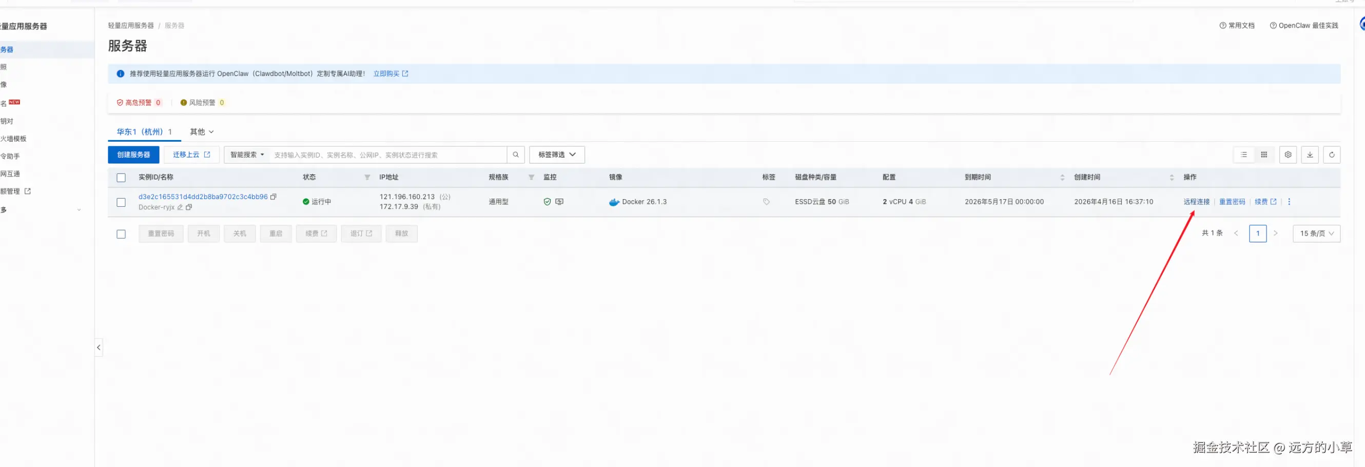Edit tags via the tag icon
The image size is (1365, 467).
pos(766,202)
